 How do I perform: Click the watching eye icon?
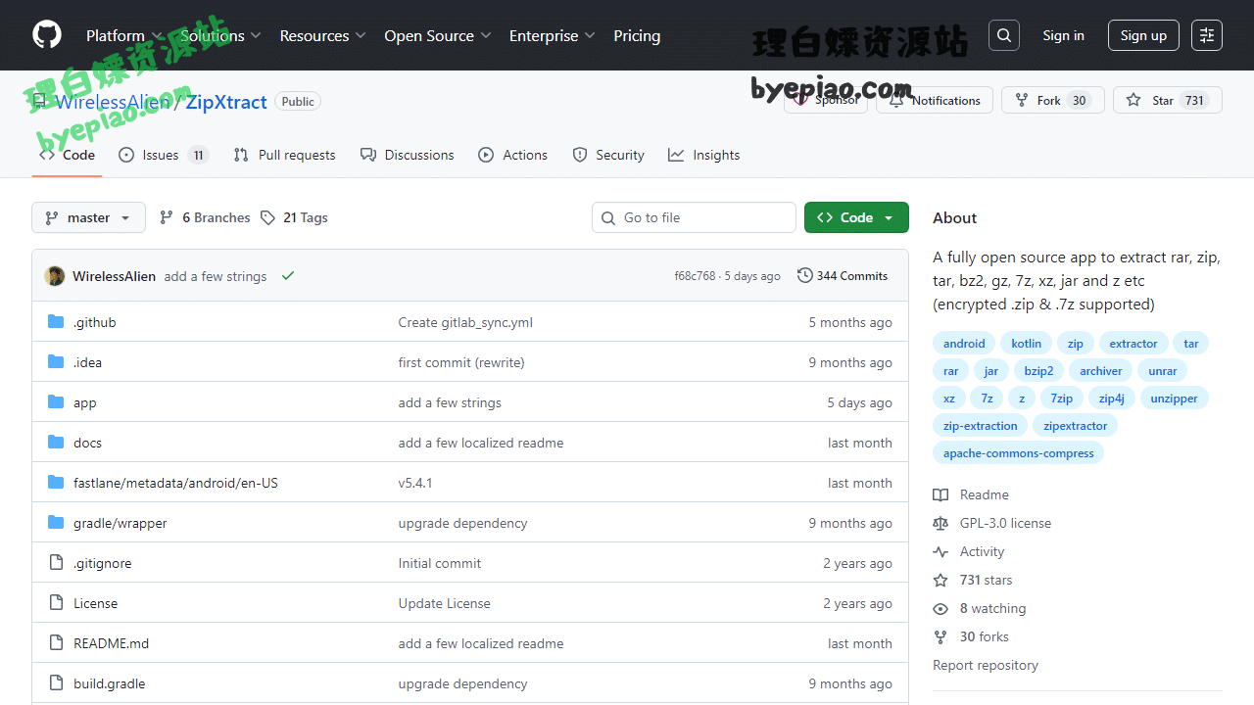pyautogui.click(x=940, y=608)
